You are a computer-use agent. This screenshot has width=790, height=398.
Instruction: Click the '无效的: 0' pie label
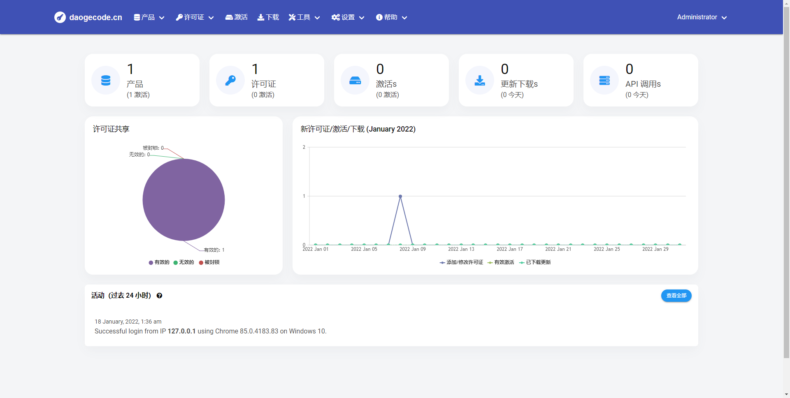pos(139,155)
